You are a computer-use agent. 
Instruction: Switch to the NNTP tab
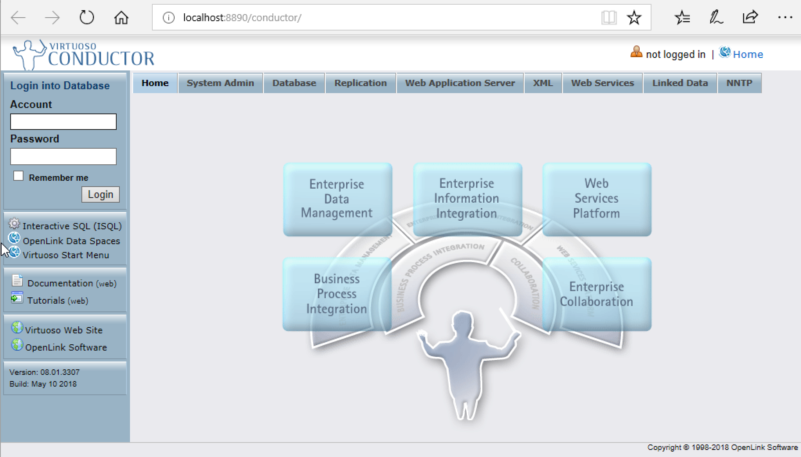pos(740,83)
